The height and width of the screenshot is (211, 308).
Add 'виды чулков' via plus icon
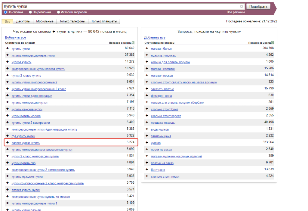147,129
